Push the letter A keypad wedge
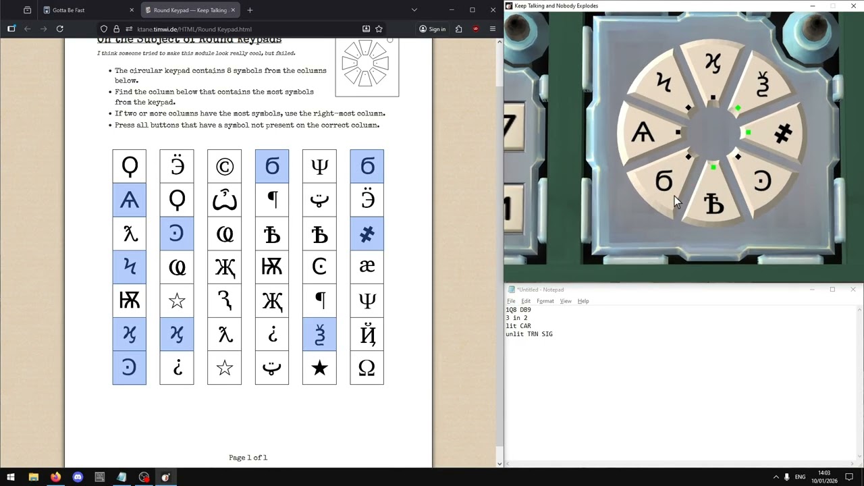The image size is (864, 486). click(x=644, y=132)
